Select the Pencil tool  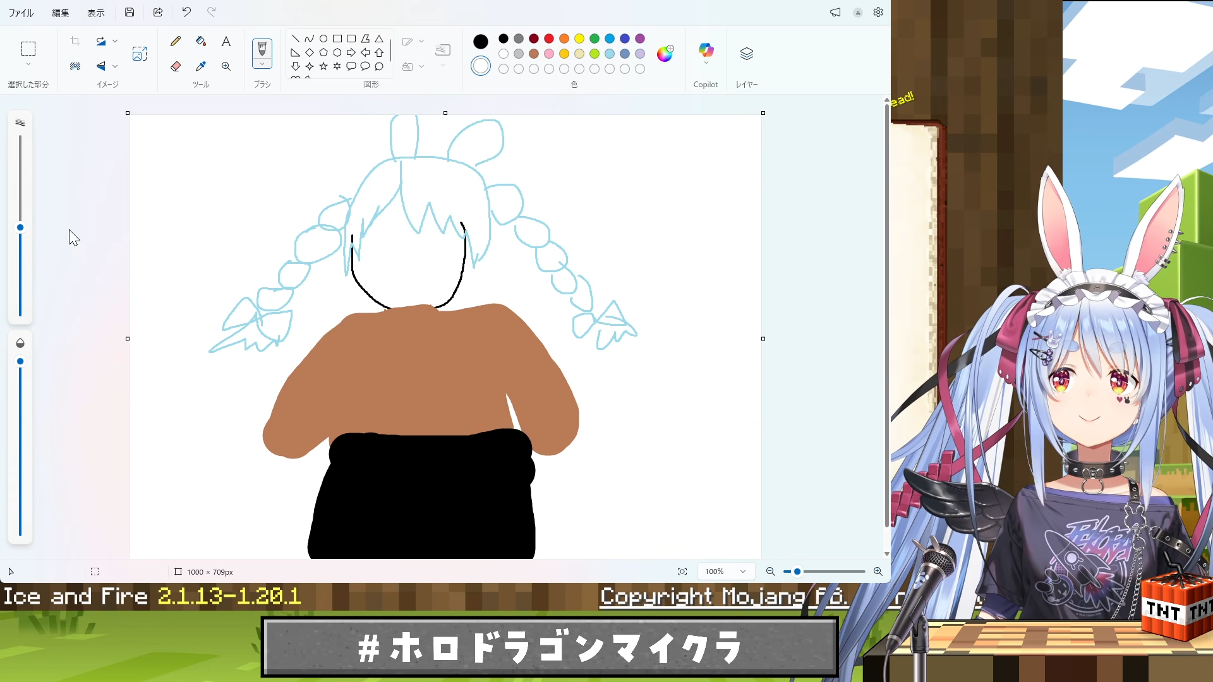pos(176,42)
